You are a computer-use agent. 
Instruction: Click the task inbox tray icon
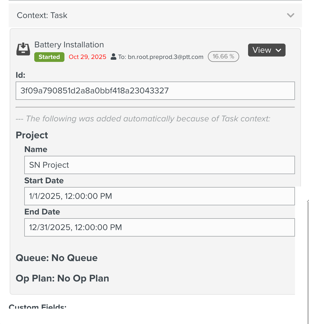(23, 49)
